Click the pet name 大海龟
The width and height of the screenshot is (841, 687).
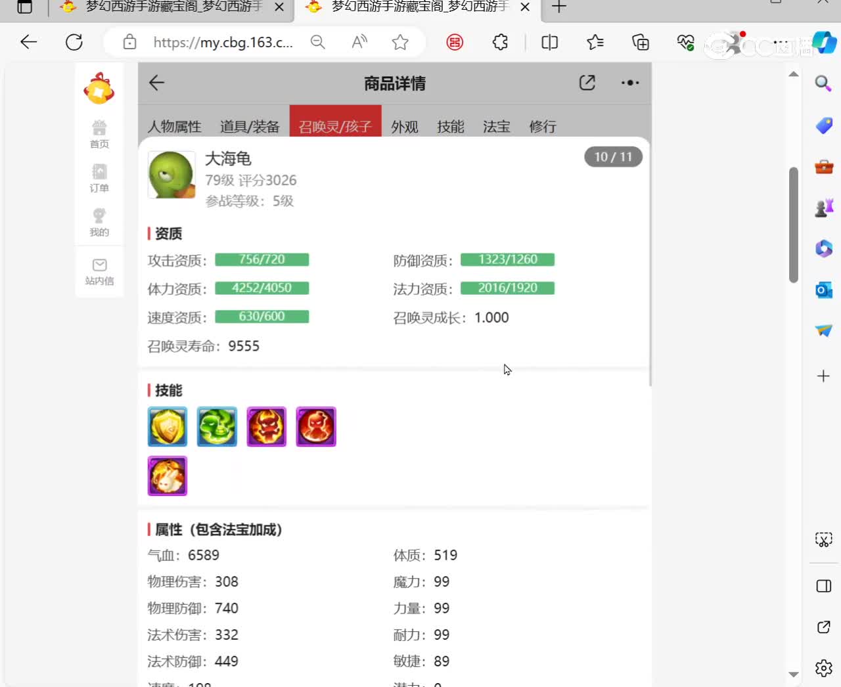tap(228, 159)
